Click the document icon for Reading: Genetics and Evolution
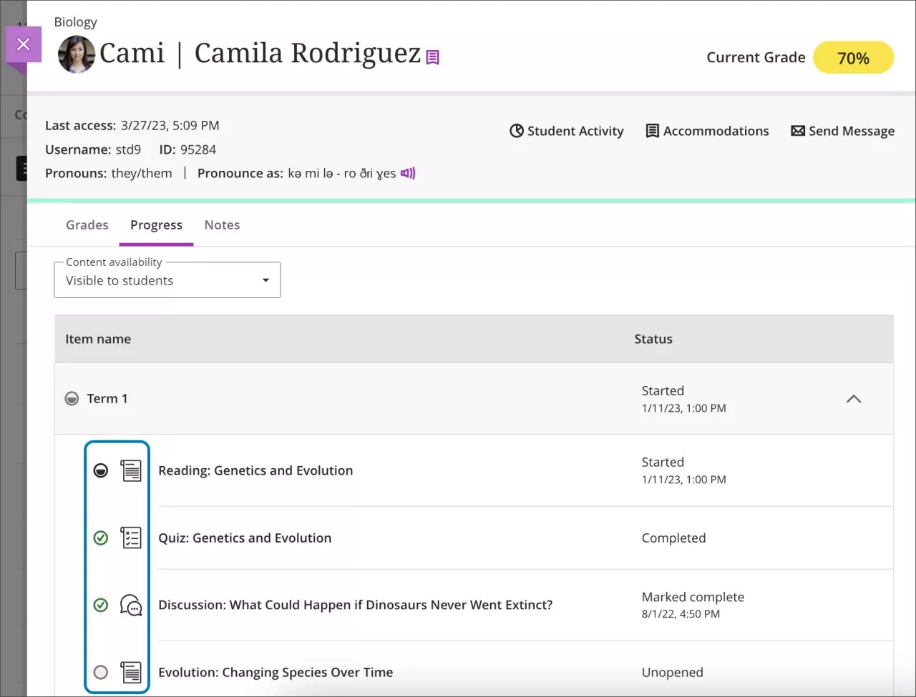The height and width of the screenshot is (697, 916). [131, 470]
